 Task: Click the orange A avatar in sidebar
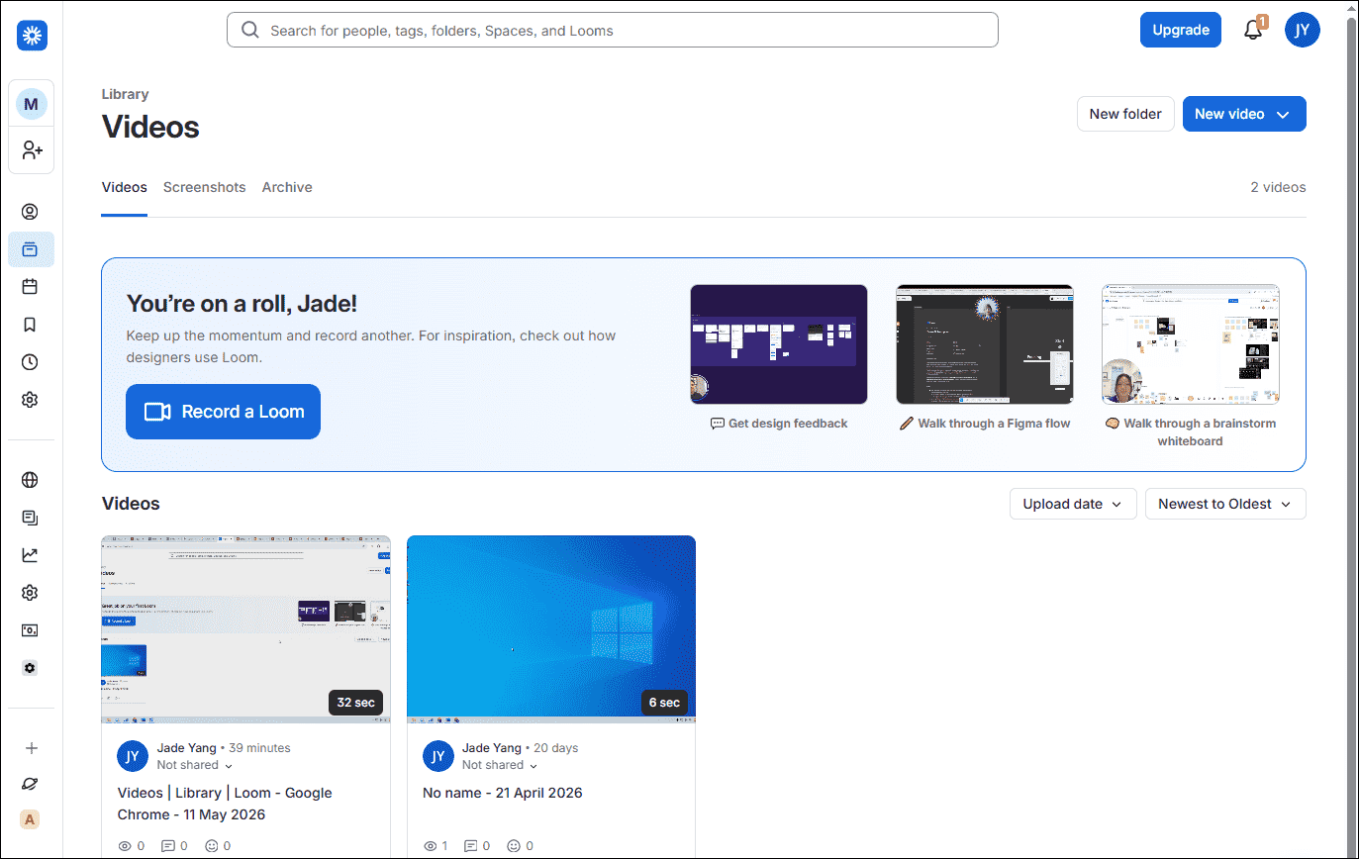pyautogui.click(x=31, y=819)
